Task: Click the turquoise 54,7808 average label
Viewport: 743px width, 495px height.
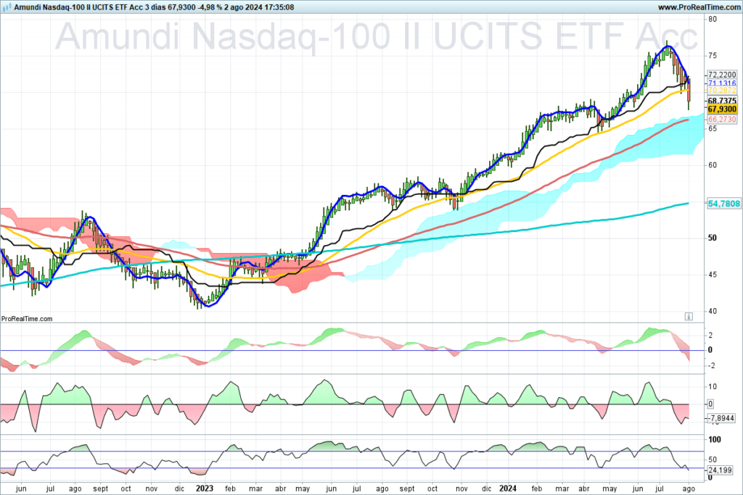Action: click(x=723, y=204)
